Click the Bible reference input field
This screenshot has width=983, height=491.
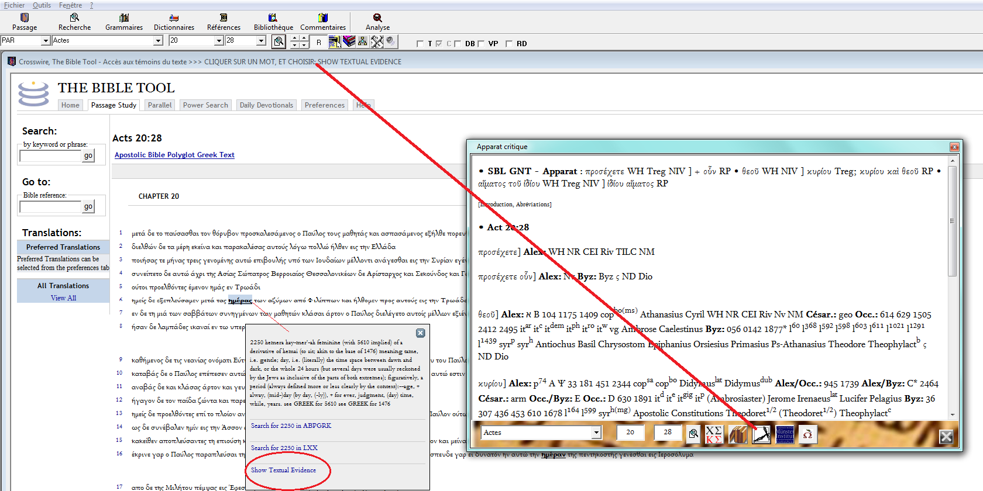[x=51, y=206]
